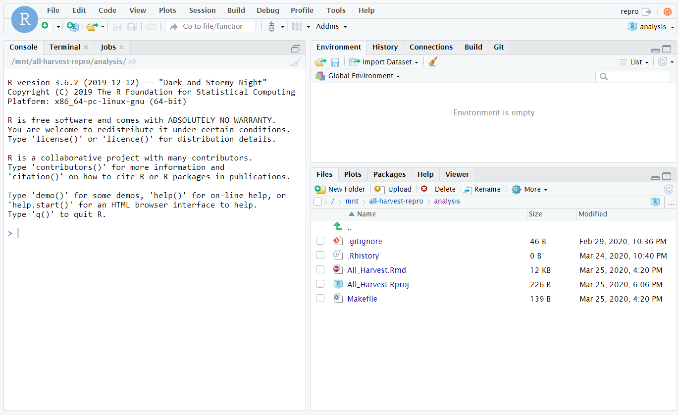This screenshot has width=679, height=415.
Task: Open the Debug menu
Action: point(267,10)
